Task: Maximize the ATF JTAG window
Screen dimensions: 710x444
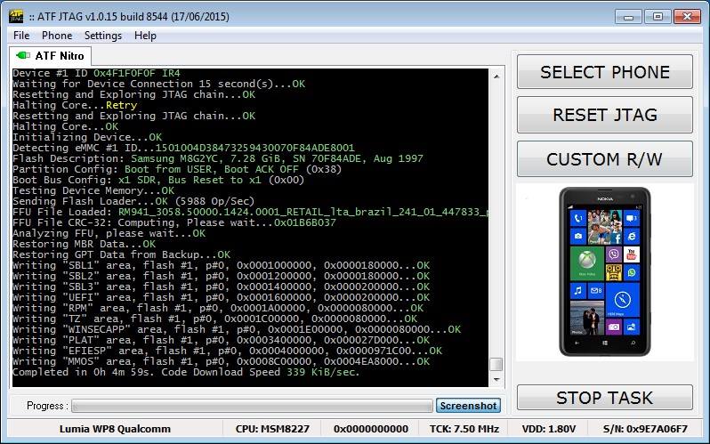Action: [658, 17]
